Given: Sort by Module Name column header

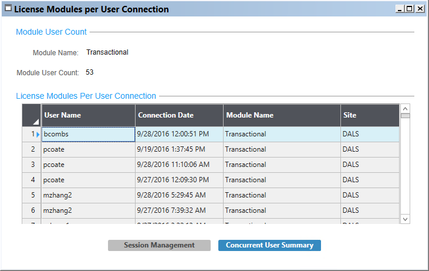Looking at the screenshot, I should point(282,115).
